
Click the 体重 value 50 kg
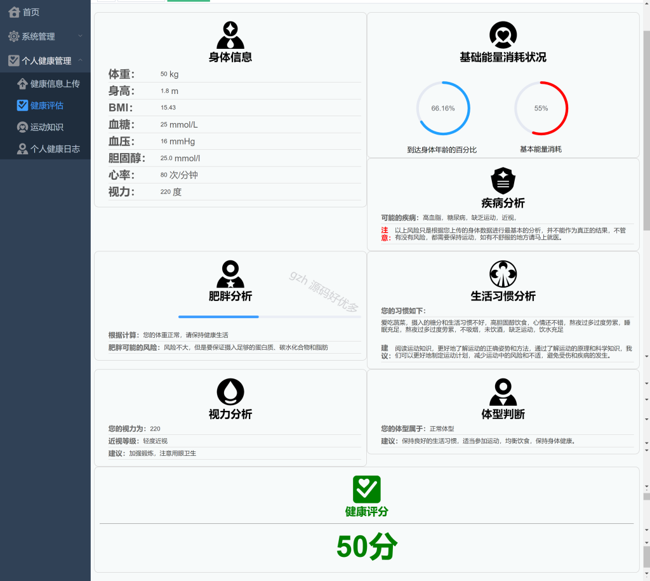point(169,74)
